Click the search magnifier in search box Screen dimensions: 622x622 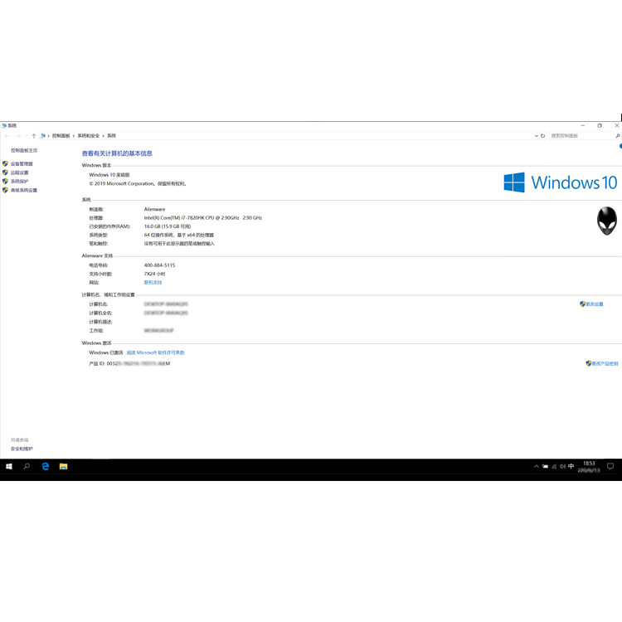[617, 136]
